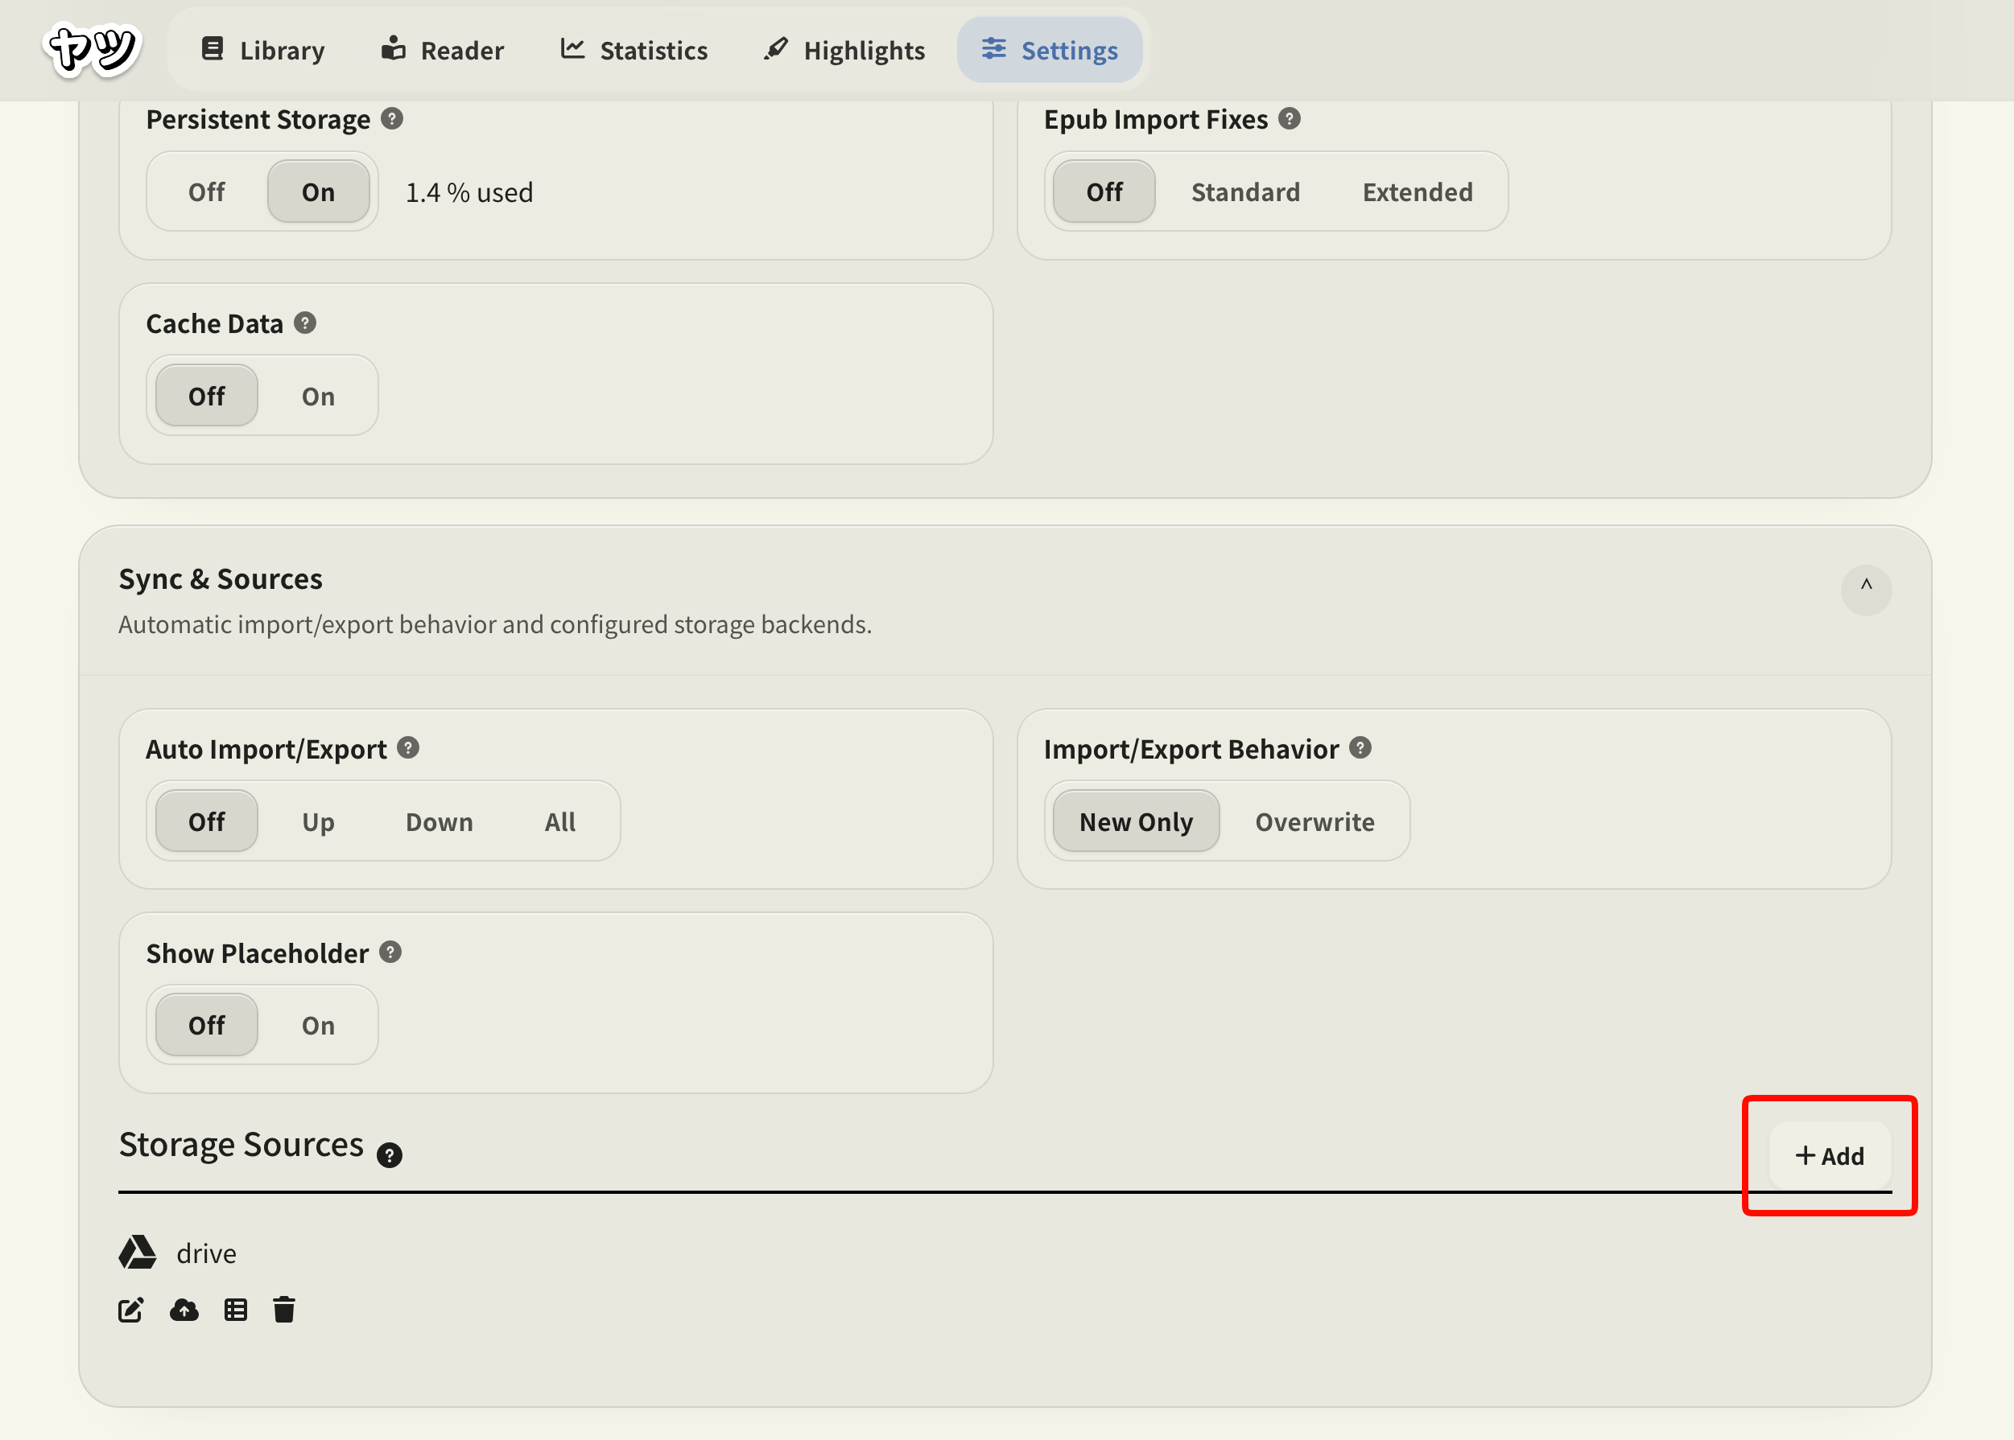The image size is (2014, 1440).
Task: Open the Library tab
Action: (262, 51)
